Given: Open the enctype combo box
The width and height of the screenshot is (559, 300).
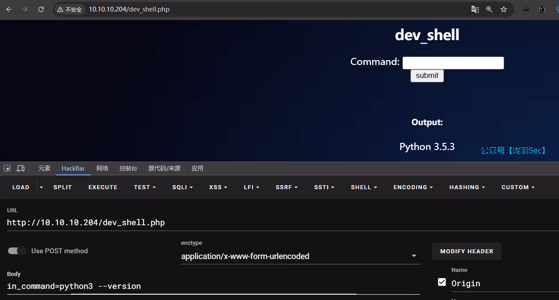Looking at the screenshot, I should (x=300, y=256).
